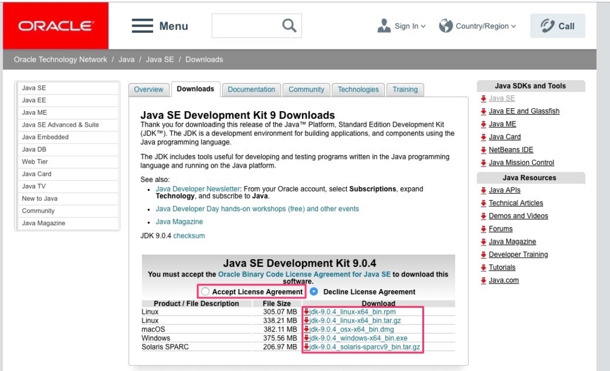
Task: Click the Oracle logo
Action: coord(55,26)
